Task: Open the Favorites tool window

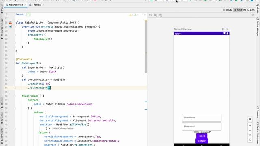Action: 2,118
